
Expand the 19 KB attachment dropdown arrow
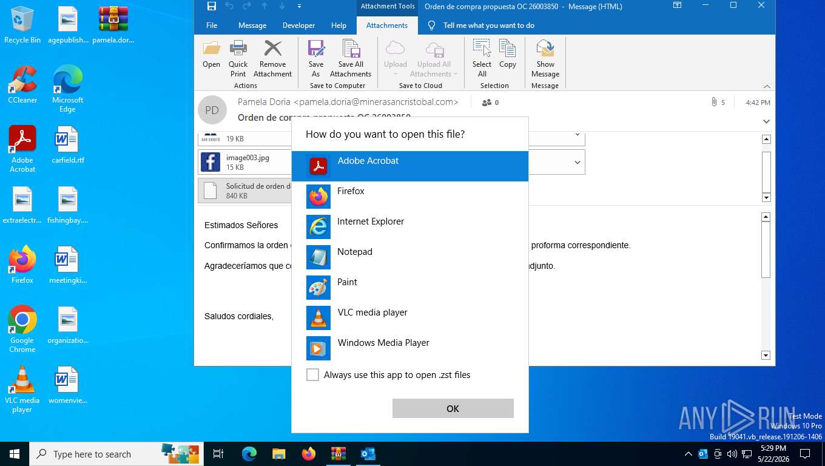577,135
